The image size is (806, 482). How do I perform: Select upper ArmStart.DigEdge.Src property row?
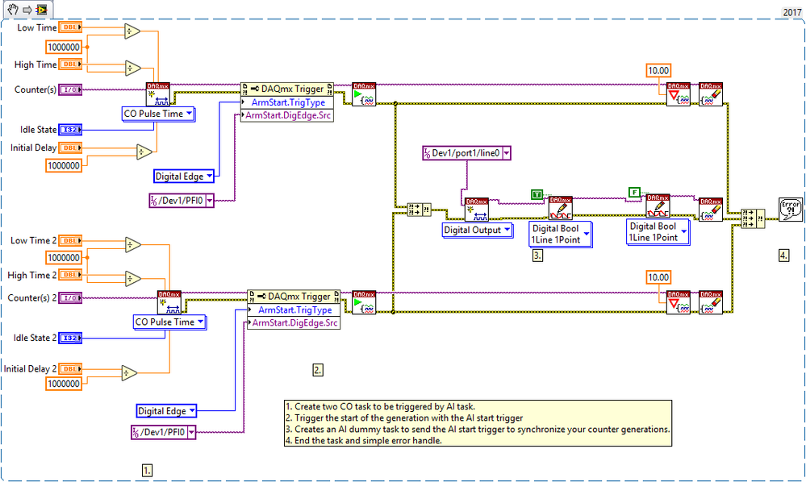287,115
